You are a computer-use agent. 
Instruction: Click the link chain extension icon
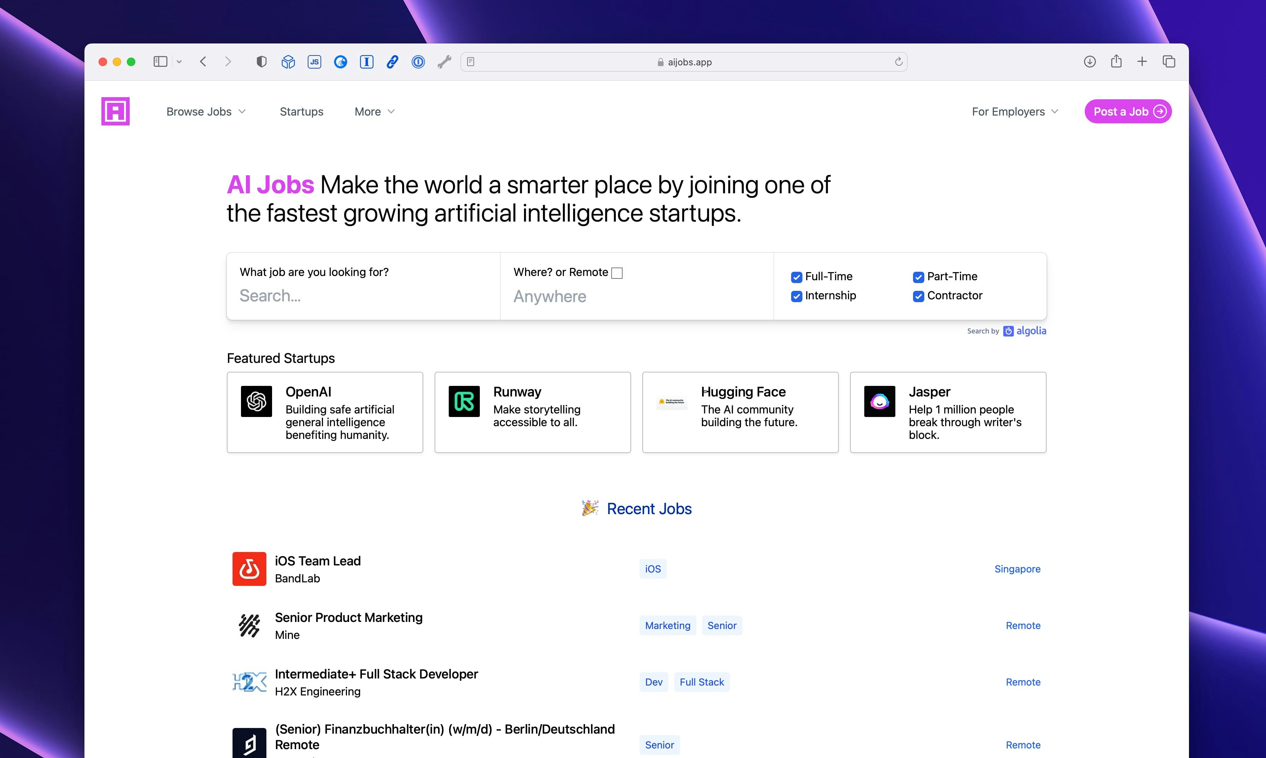(x=392, y=62)
